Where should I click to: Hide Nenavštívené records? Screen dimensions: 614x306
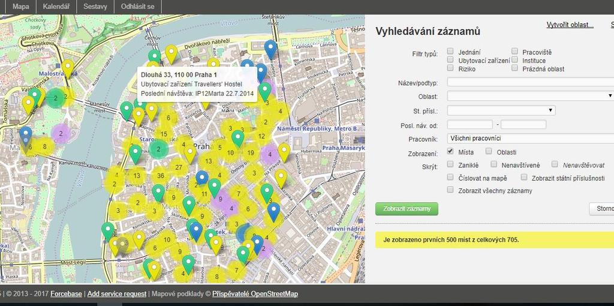click(x=494, y=164)
